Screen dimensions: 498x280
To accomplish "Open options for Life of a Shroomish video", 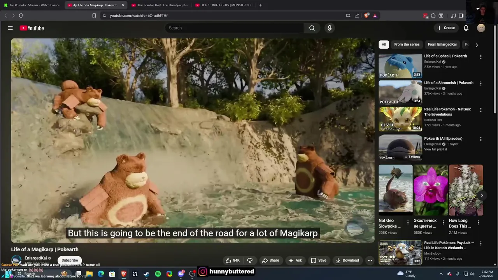I will click(x=480, y=84).
